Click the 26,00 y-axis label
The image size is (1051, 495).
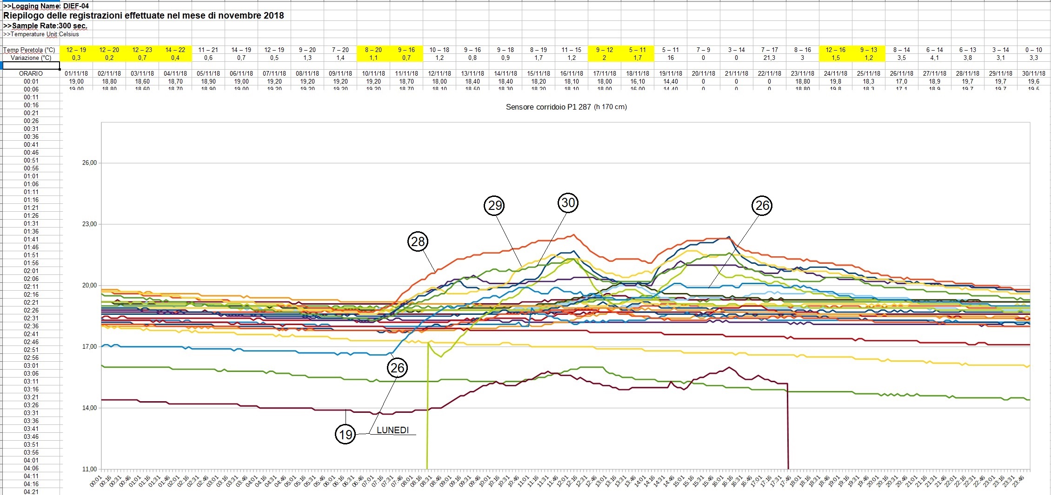click(x=89, y=163)
